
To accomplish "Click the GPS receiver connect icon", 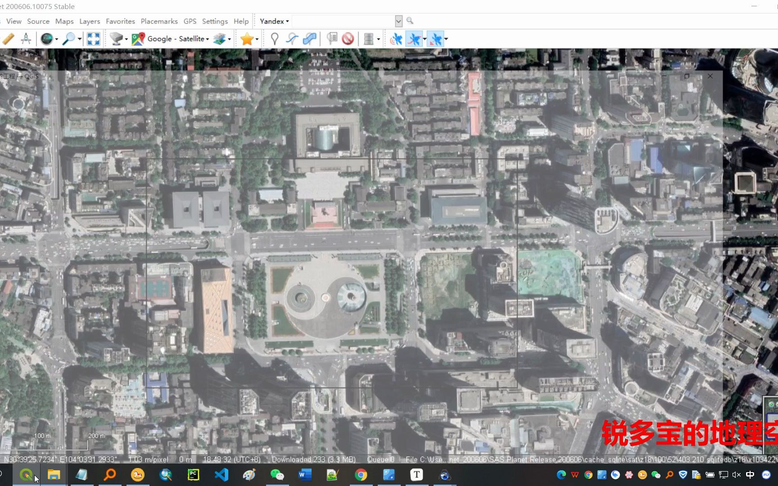I will (396, 39).
